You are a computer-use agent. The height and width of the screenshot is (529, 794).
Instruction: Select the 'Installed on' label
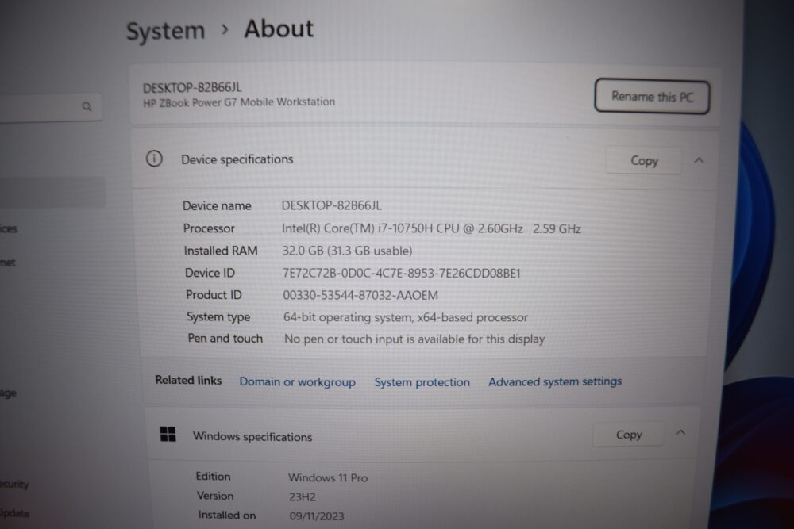(227, 515)
